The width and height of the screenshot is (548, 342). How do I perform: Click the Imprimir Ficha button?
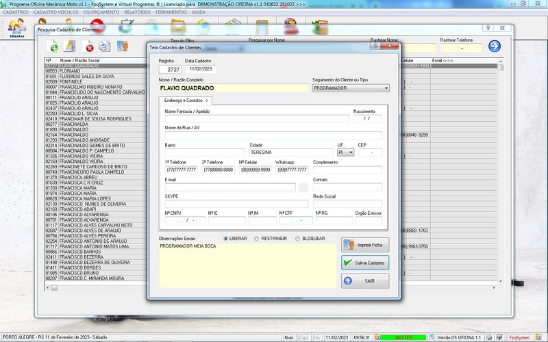tap(365, 245)
